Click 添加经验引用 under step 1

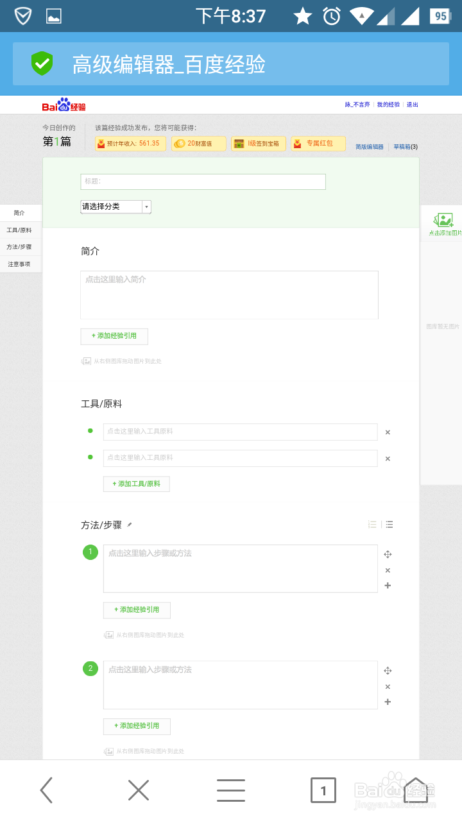(137, 610)
